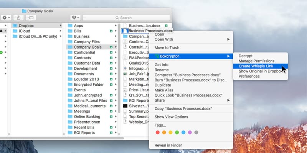Open the Boxcryptor submenu entry
Screen dimensions: 307x153
pyautogui.click(x=191, y=56)
